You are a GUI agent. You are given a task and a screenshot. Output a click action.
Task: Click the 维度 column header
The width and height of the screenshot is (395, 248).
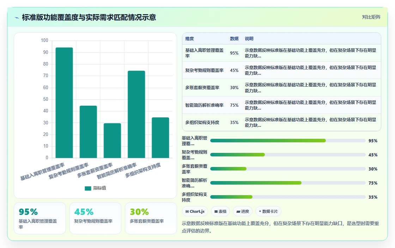click(x=189, y=39)
